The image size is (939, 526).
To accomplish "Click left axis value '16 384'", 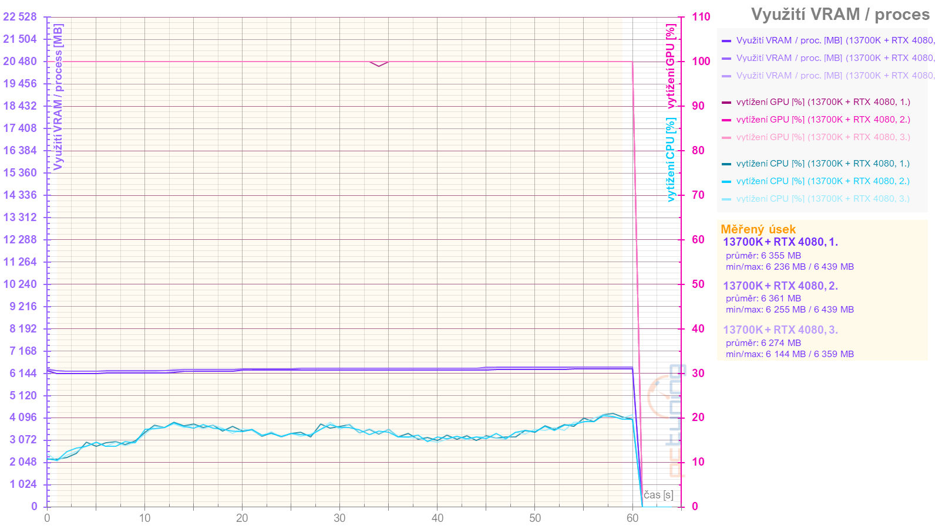I will tap(20, 151).
